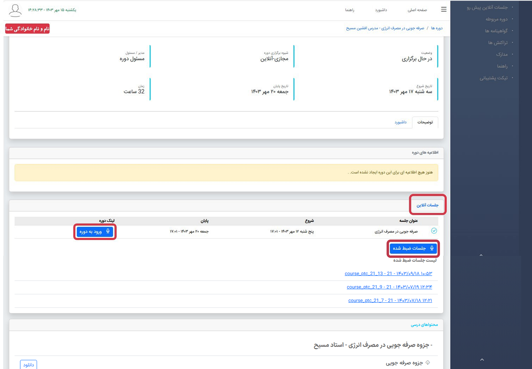The width and height of the screenshot is (532, 369).
Task: Open recorded session link course_ptc_21_7
Action: coord(390,301)
